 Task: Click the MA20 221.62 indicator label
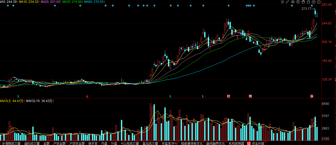point(51,2)
